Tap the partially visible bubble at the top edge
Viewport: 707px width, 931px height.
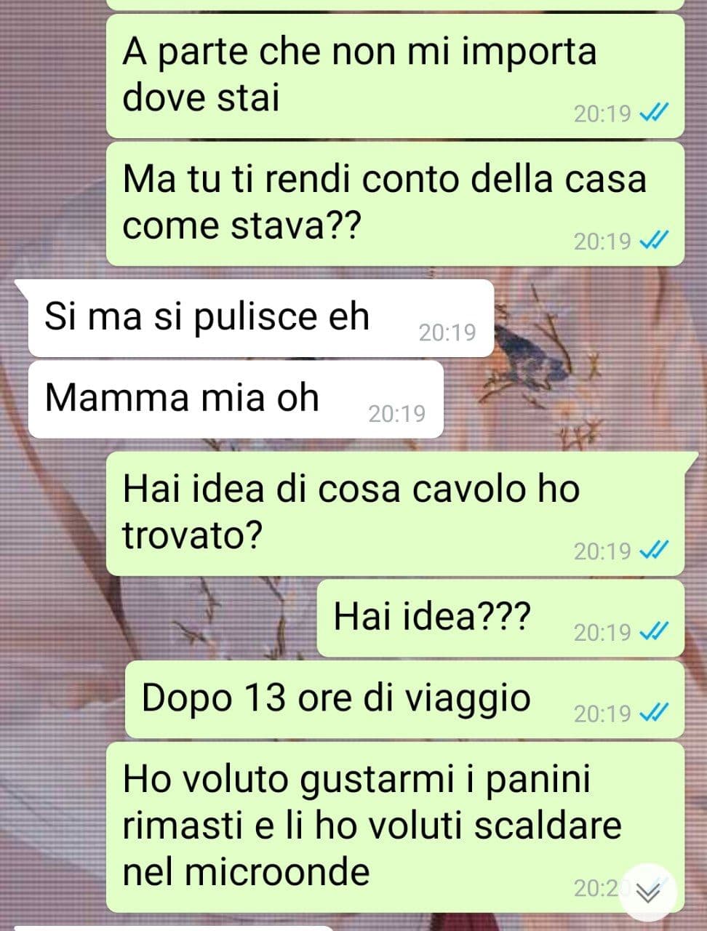point(395,4)
